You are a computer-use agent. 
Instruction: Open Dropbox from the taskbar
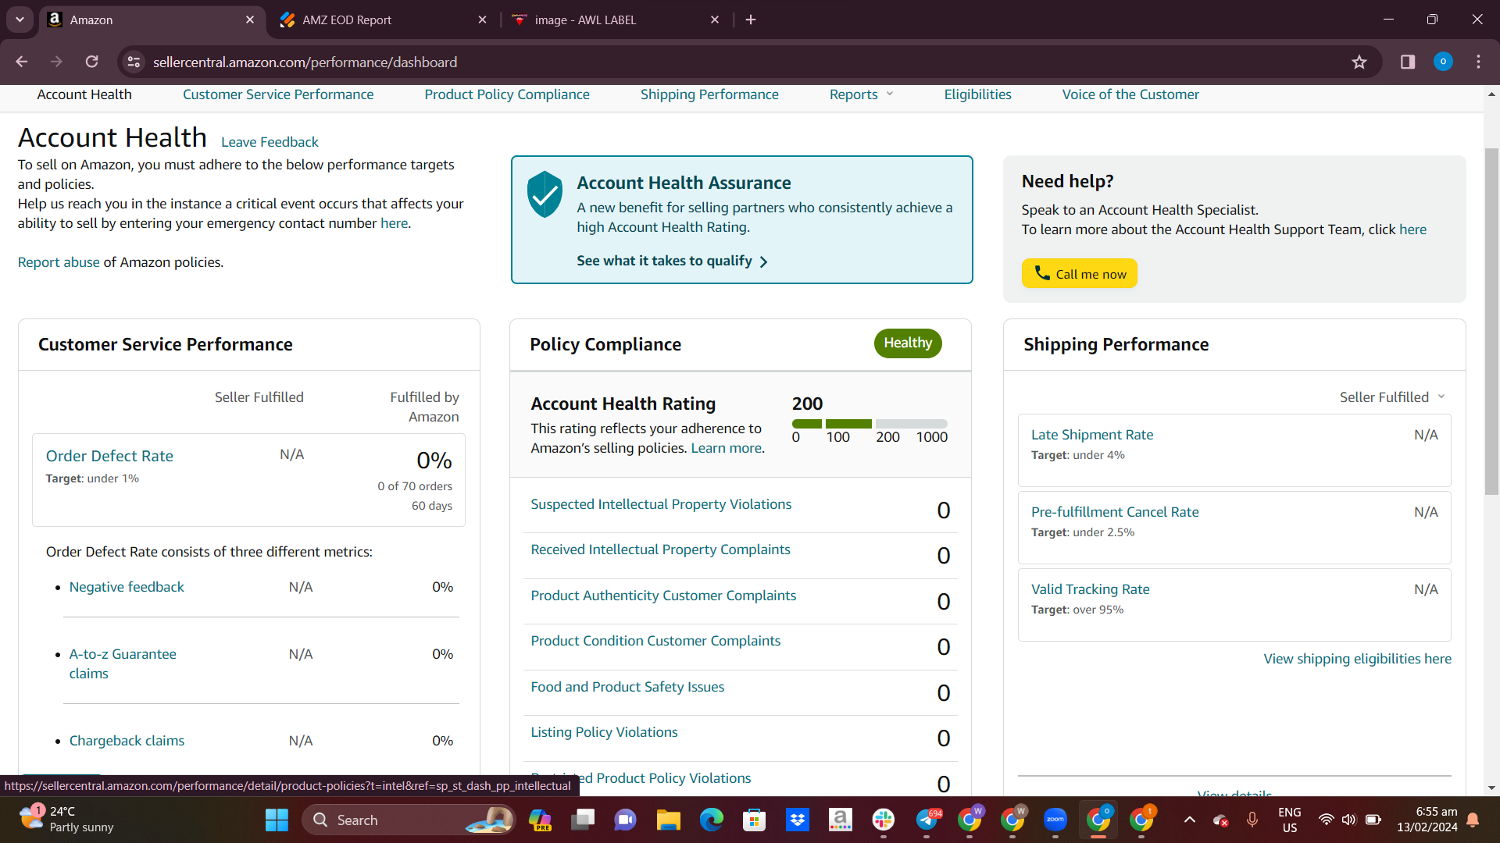coord(798,820)
